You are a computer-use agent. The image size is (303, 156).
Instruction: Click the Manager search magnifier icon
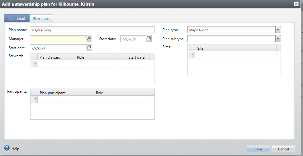pos(89,39)
